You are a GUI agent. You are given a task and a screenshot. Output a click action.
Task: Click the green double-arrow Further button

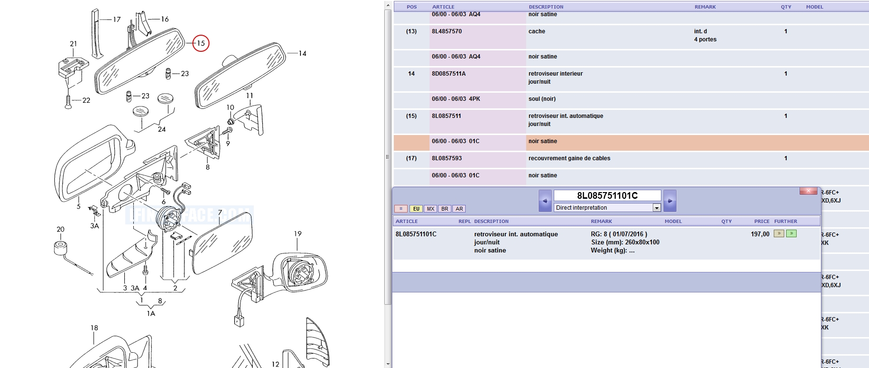click(x=791, y=233)
